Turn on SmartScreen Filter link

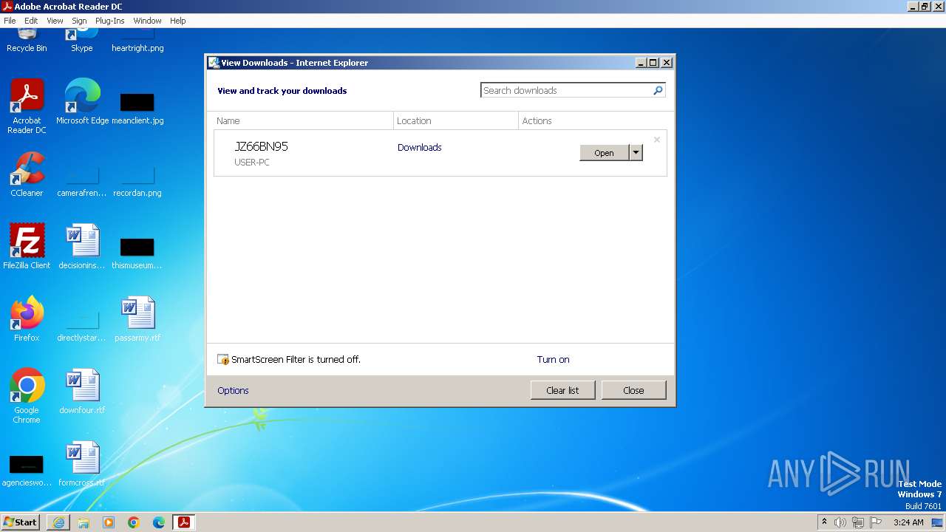553,359
